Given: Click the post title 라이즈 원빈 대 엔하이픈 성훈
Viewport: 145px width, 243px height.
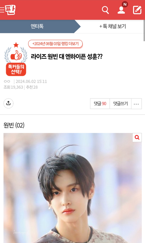Looking at the screenshot, I should (67, 57).
